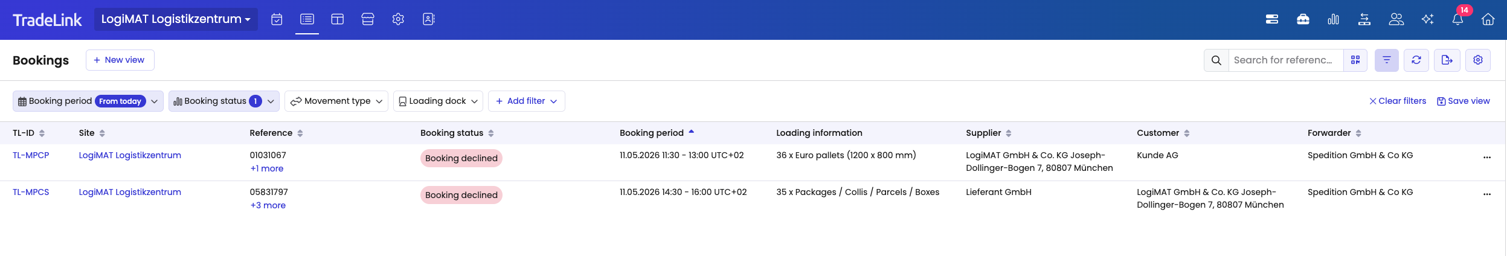Toggle the filter bar icon
The width and height of the screenshot is (1507, 256).
click(1387, 60)
